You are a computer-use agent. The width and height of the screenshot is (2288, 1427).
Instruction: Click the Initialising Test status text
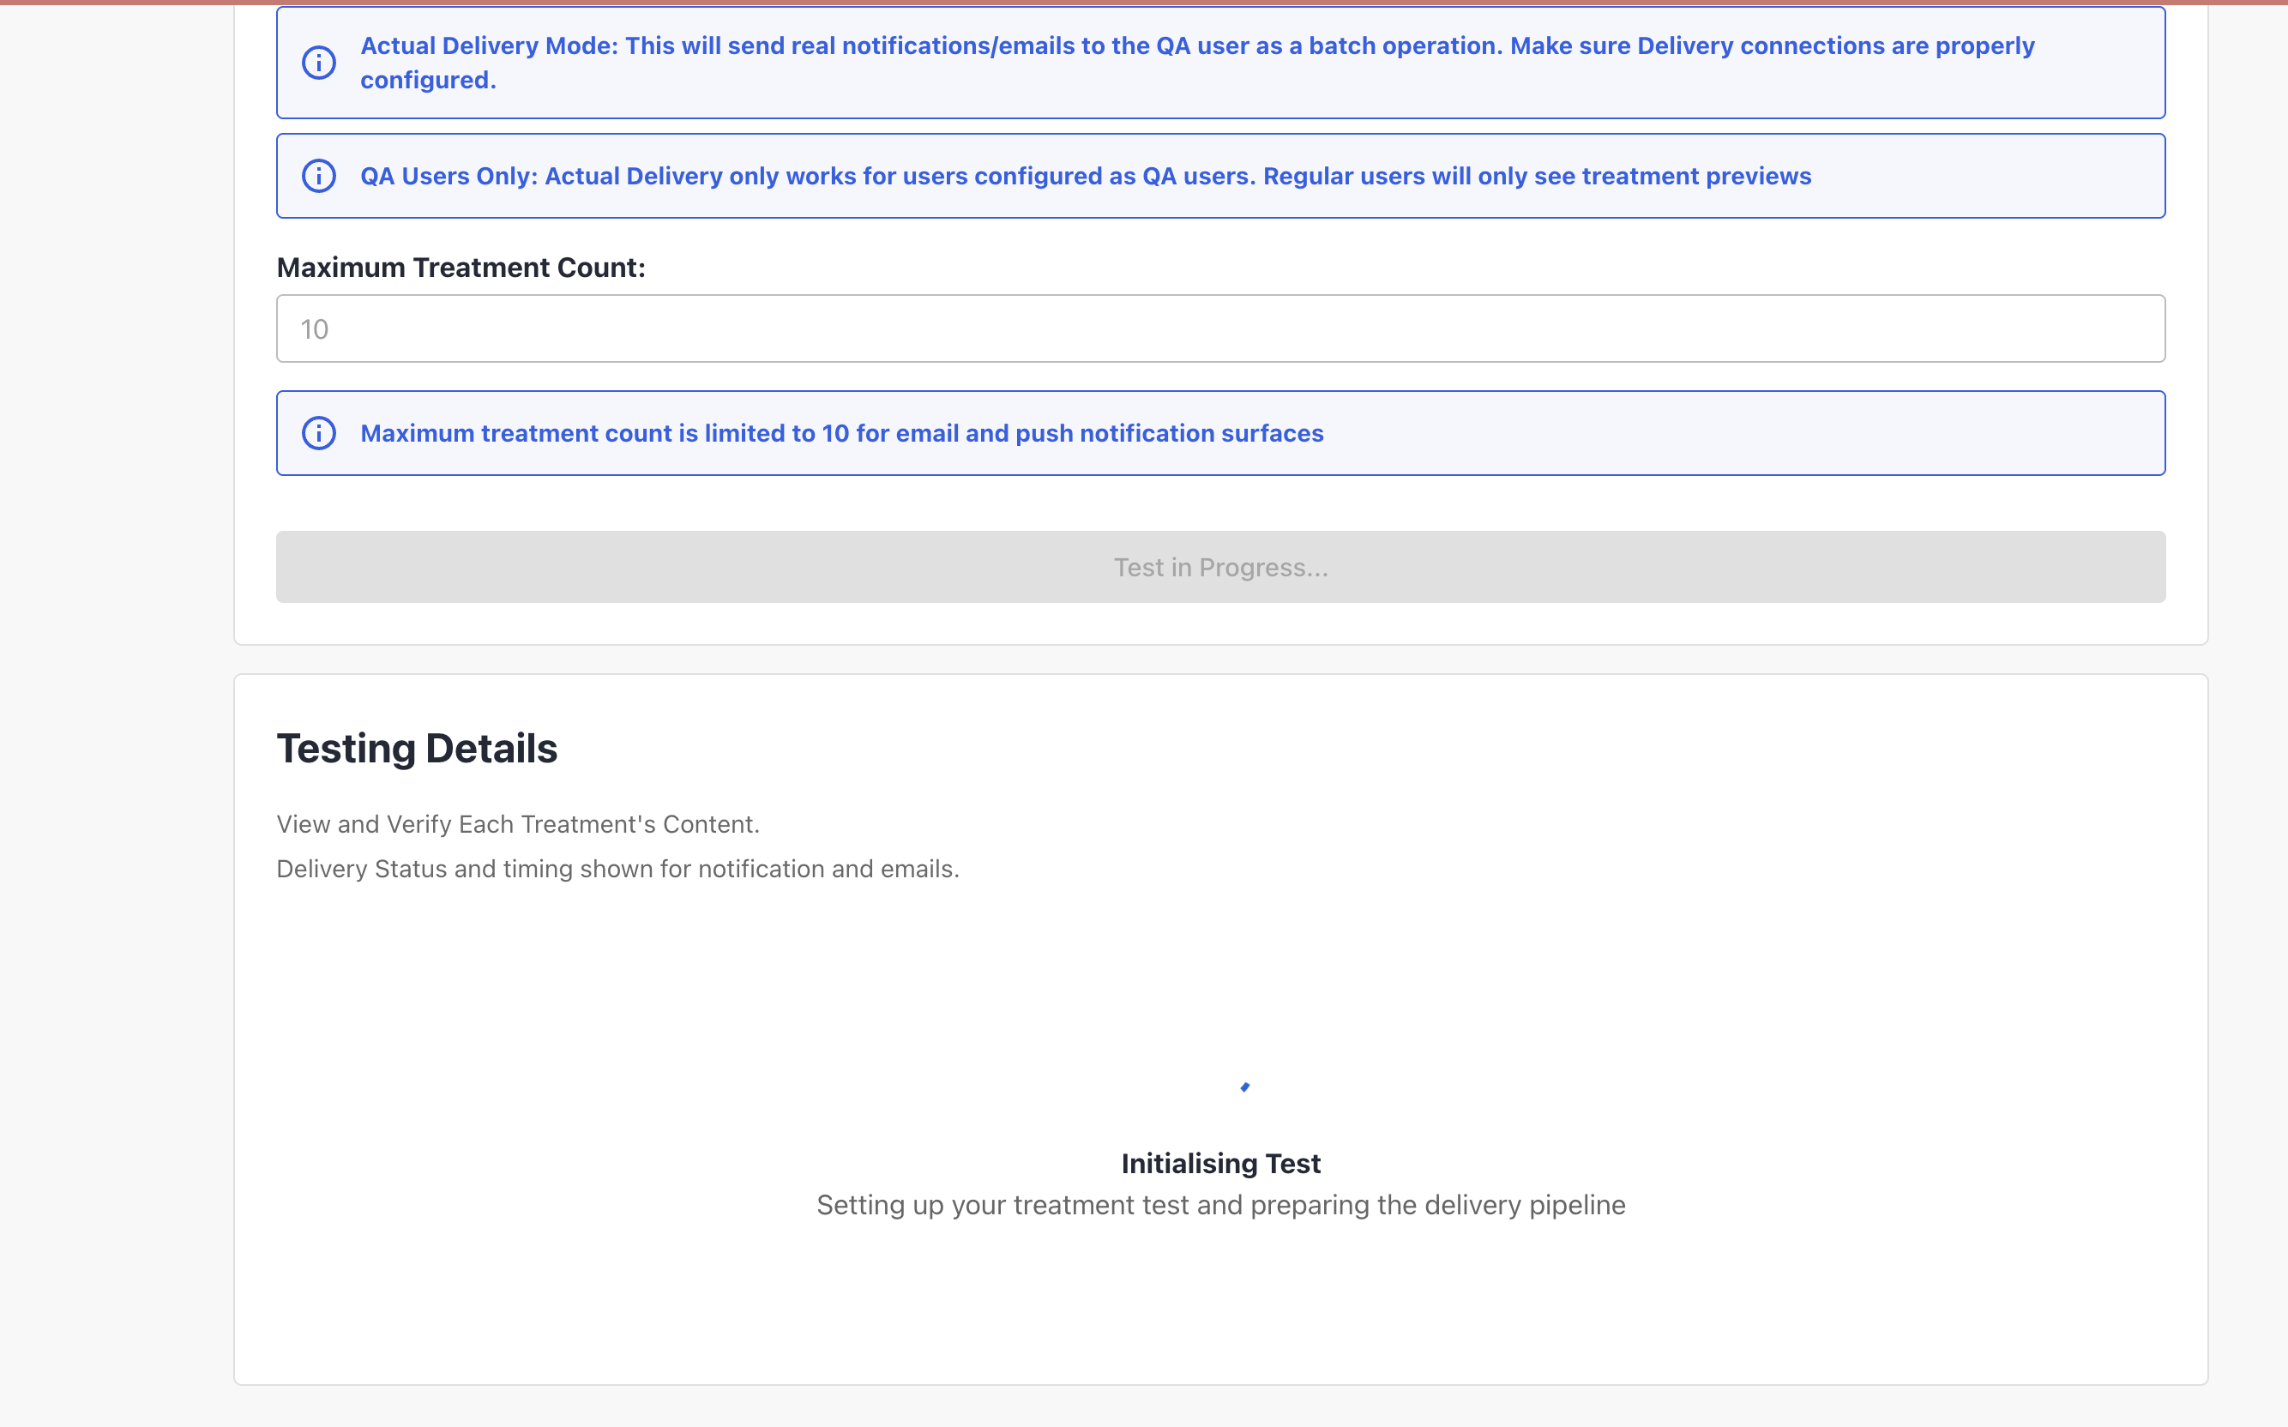click(1220, 1164)
